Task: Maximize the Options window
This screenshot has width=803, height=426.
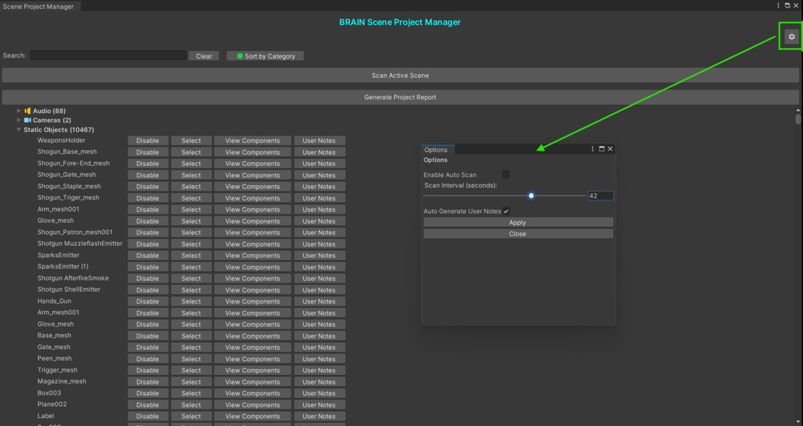Action: point(602,149)
